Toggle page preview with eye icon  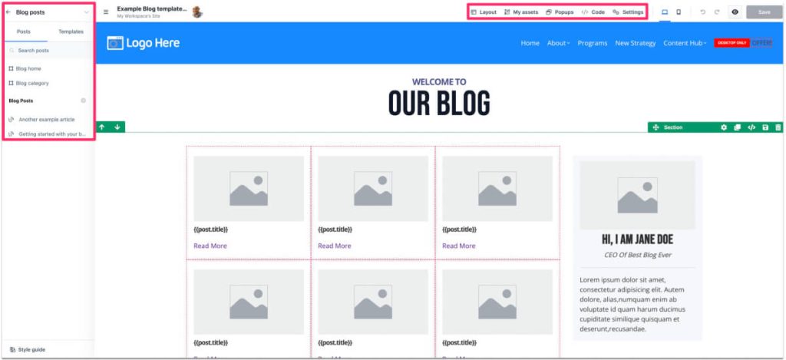coord(735,12)
